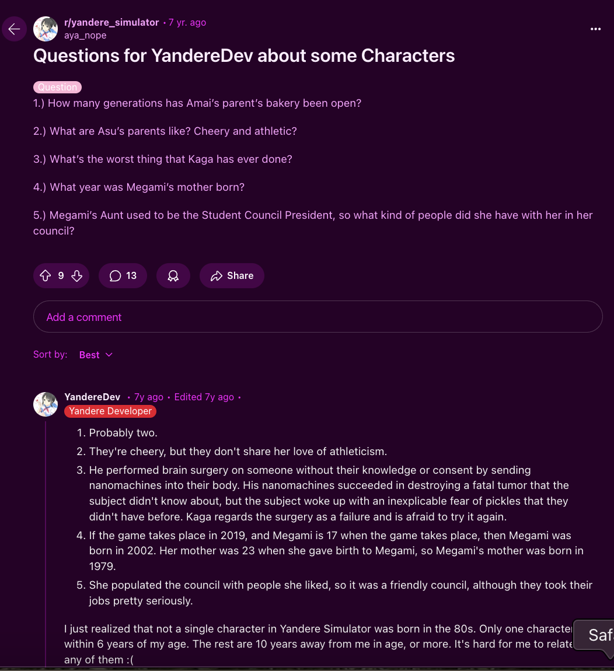Click in the Add a comment field
The height and width of the screenshot is (671, 614).
coord(318,317)
